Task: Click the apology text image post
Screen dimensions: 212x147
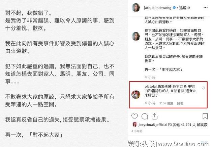Action: [64, 73]
